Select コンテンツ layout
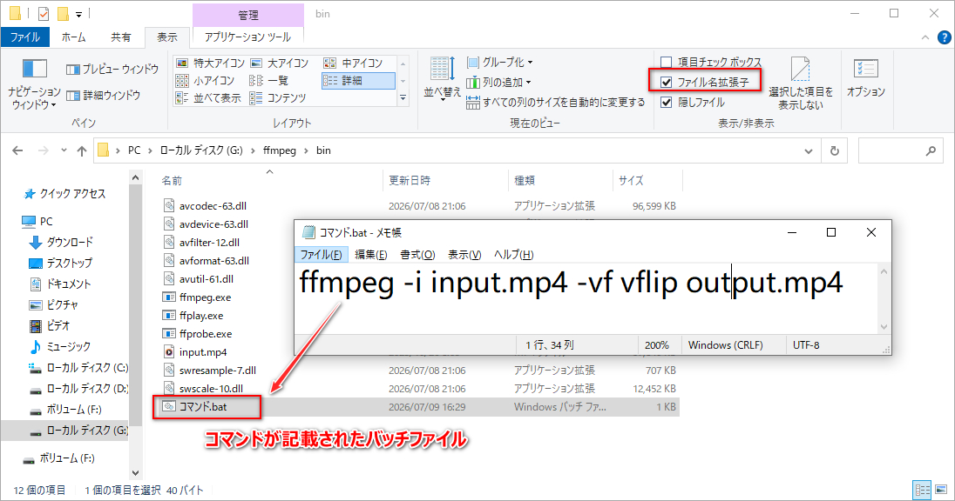The image size is (955, 501). pos(278,98)
